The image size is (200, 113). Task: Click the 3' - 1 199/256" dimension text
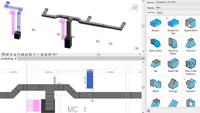55,83
